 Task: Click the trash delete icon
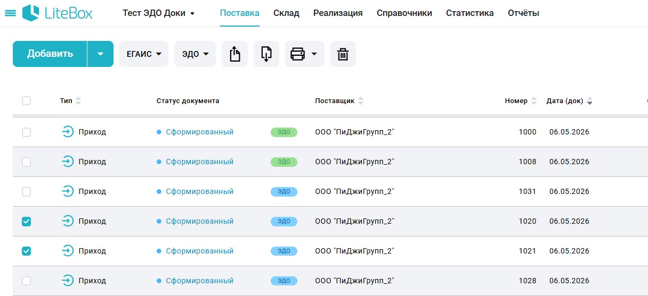tap(343, 54)
